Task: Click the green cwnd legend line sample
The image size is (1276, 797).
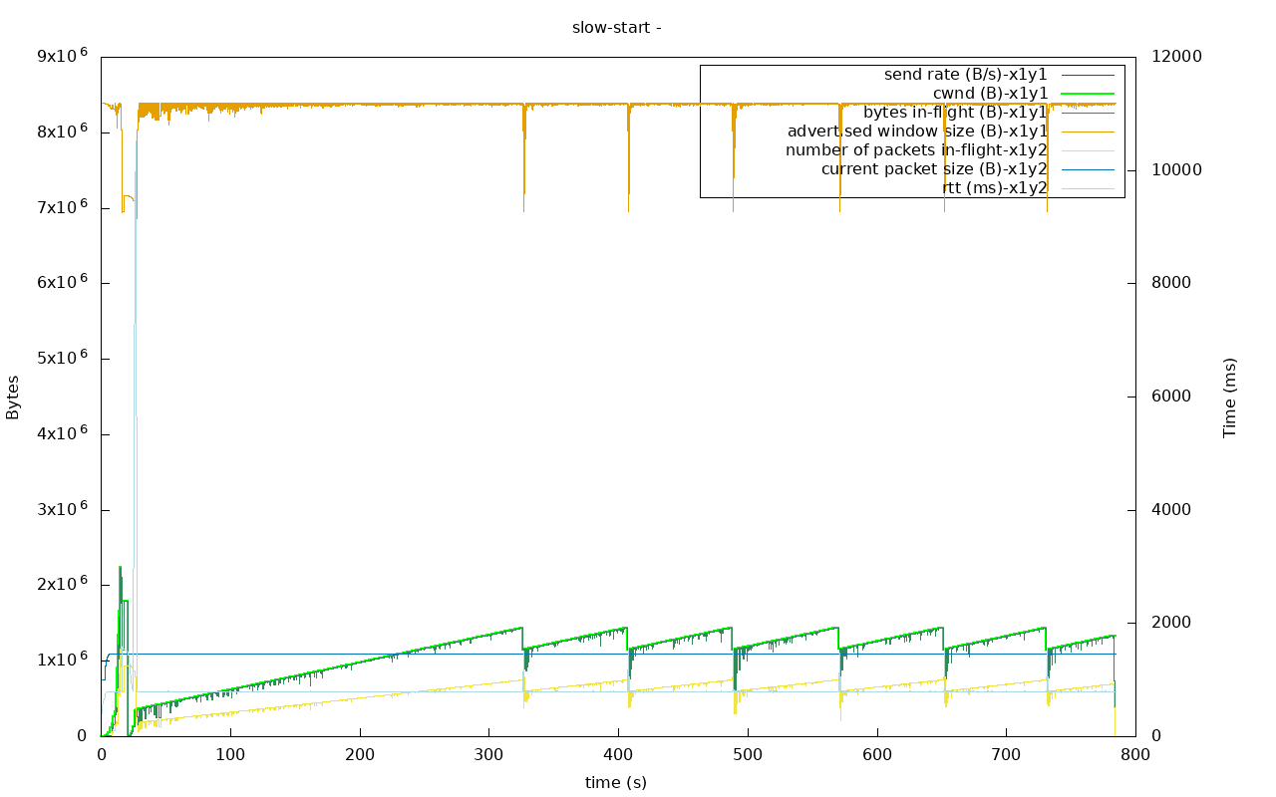Action: click(1088, 94)
